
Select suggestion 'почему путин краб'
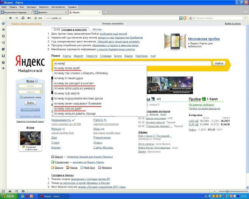(x=68, y=68)
